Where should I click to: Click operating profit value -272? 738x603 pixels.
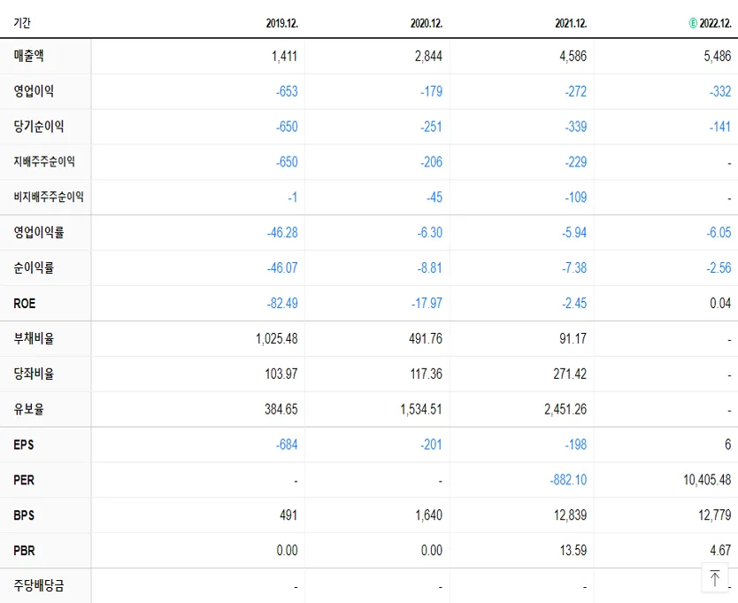[575, 91]
